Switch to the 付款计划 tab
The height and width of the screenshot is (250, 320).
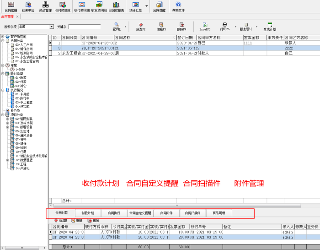(87, 213)
